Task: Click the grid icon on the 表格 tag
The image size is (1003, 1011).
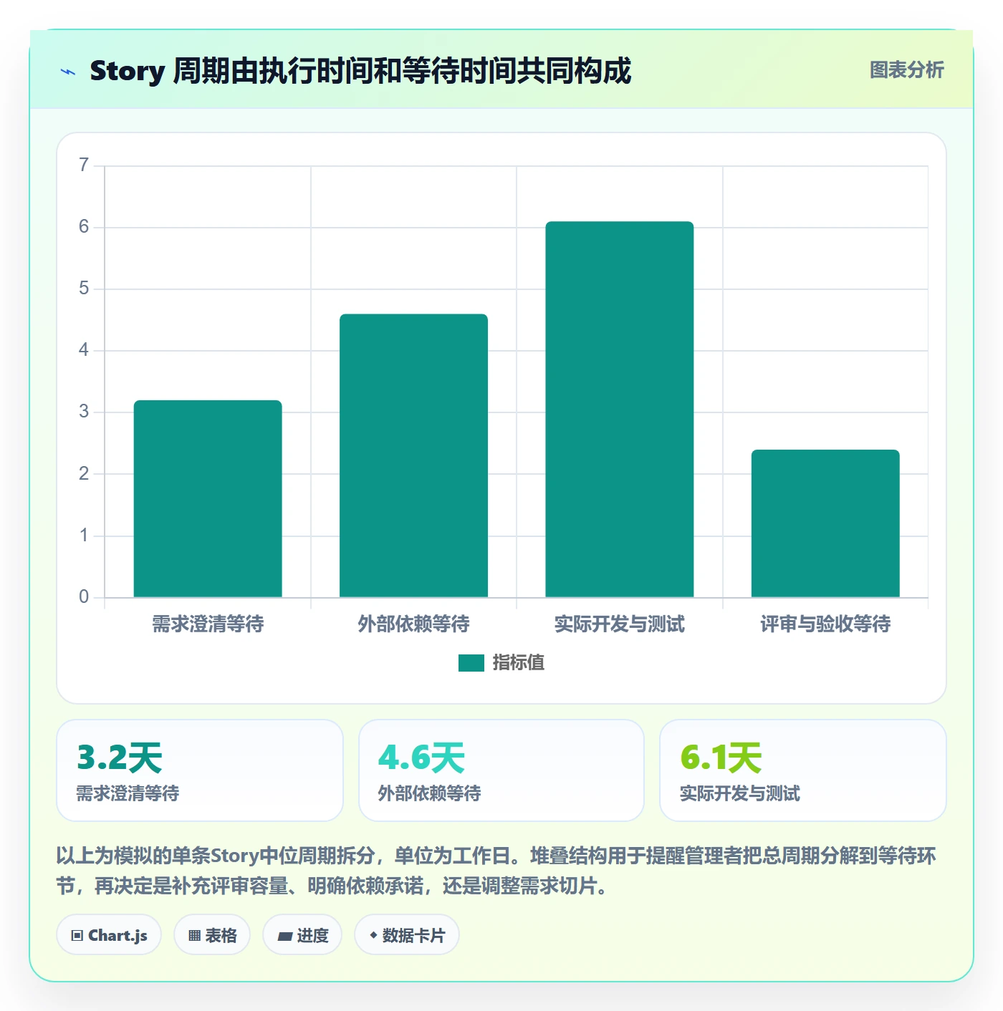Action: coord(194,936)
